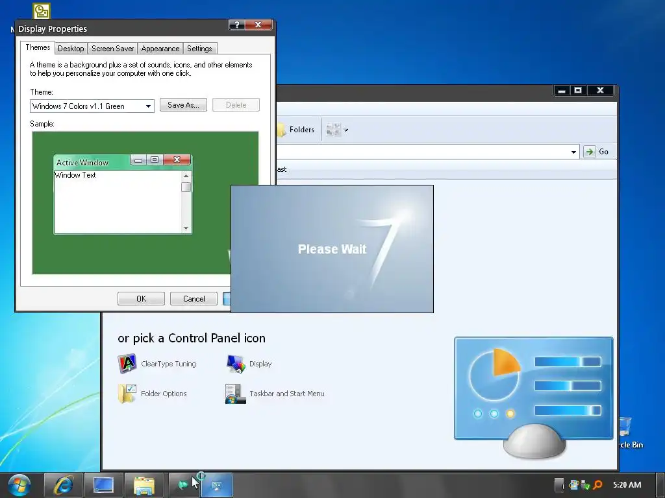Image resolution: width=665 pixels, height=498 pixels.
Task: Click the Save As... button
Action: point(183,105)
